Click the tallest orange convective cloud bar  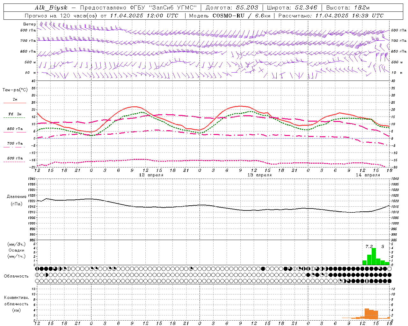coord(367,314)
